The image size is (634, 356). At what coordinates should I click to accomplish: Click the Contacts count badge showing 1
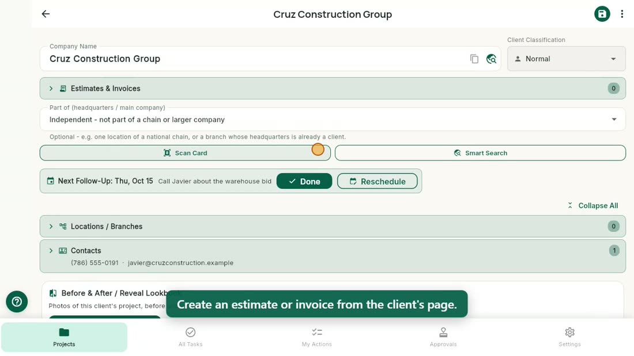pos(614,251)
